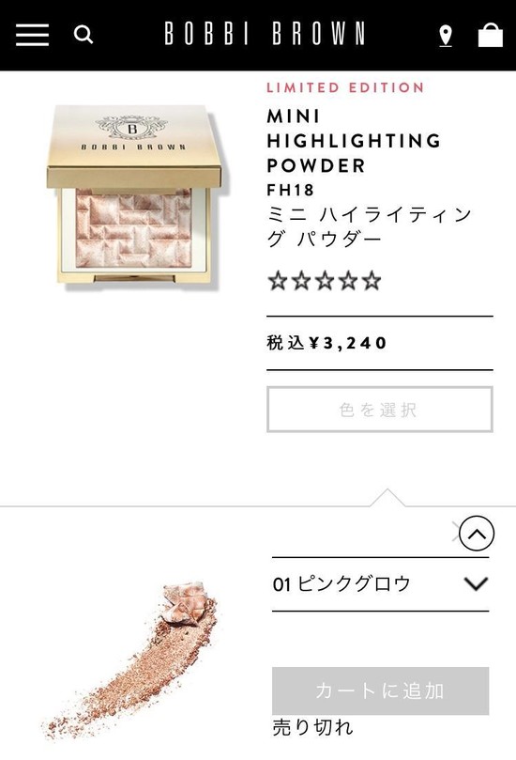Click the MINI HIGHLIGHTING POWDER title
516x760 pixels.
click(x=354, y=141)
